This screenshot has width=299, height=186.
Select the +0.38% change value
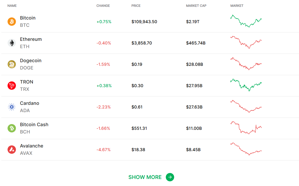pos(104,86)
